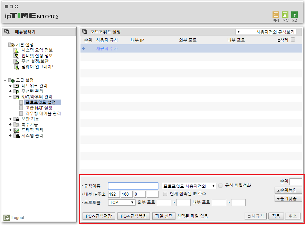Click the plus icon beside 새규칙 추가
This screenshot has width=305, height=225.
coord(84,48)
